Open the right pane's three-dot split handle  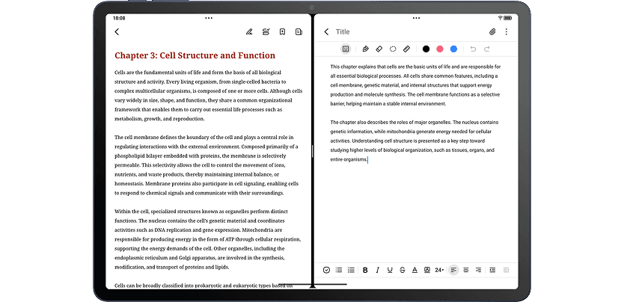(x=416, y=18)
